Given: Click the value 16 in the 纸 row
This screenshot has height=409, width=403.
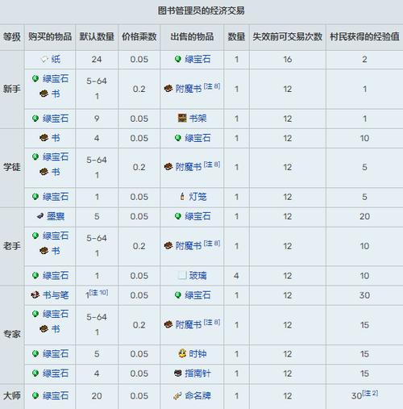Looking at the screenshot, I should point(288,59).
